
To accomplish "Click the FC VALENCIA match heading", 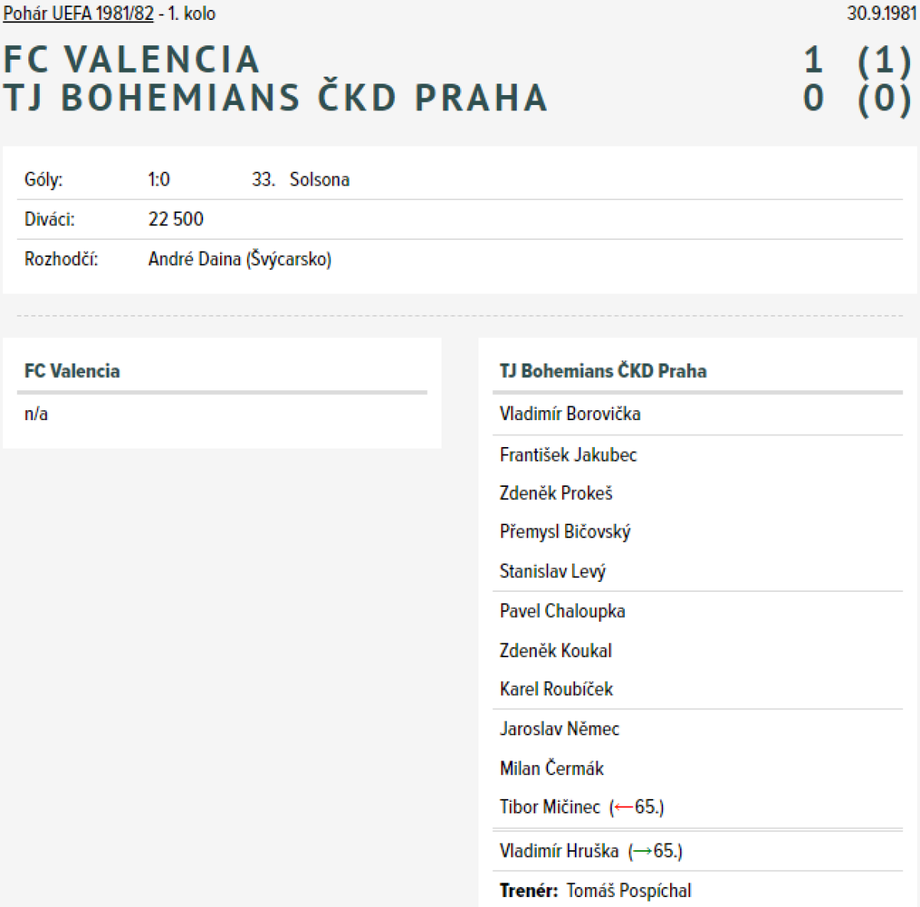I will pos(132,60).
